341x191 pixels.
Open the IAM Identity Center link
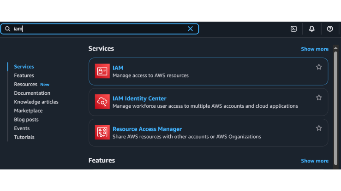139,98
